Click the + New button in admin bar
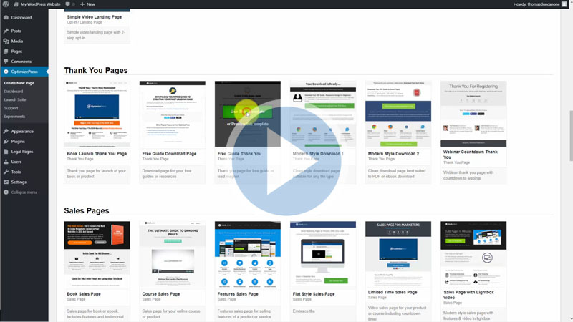Screen dimensions: 573x322 pos(87,4)
